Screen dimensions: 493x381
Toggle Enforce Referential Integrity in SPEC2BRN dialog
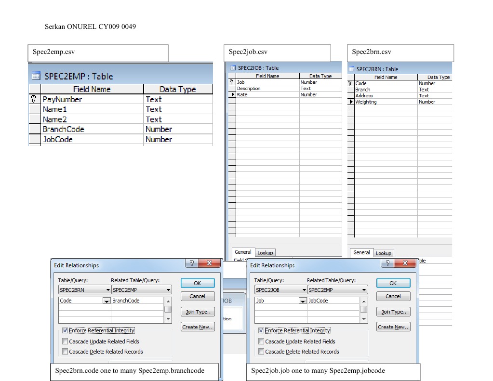tap(65, 330)
